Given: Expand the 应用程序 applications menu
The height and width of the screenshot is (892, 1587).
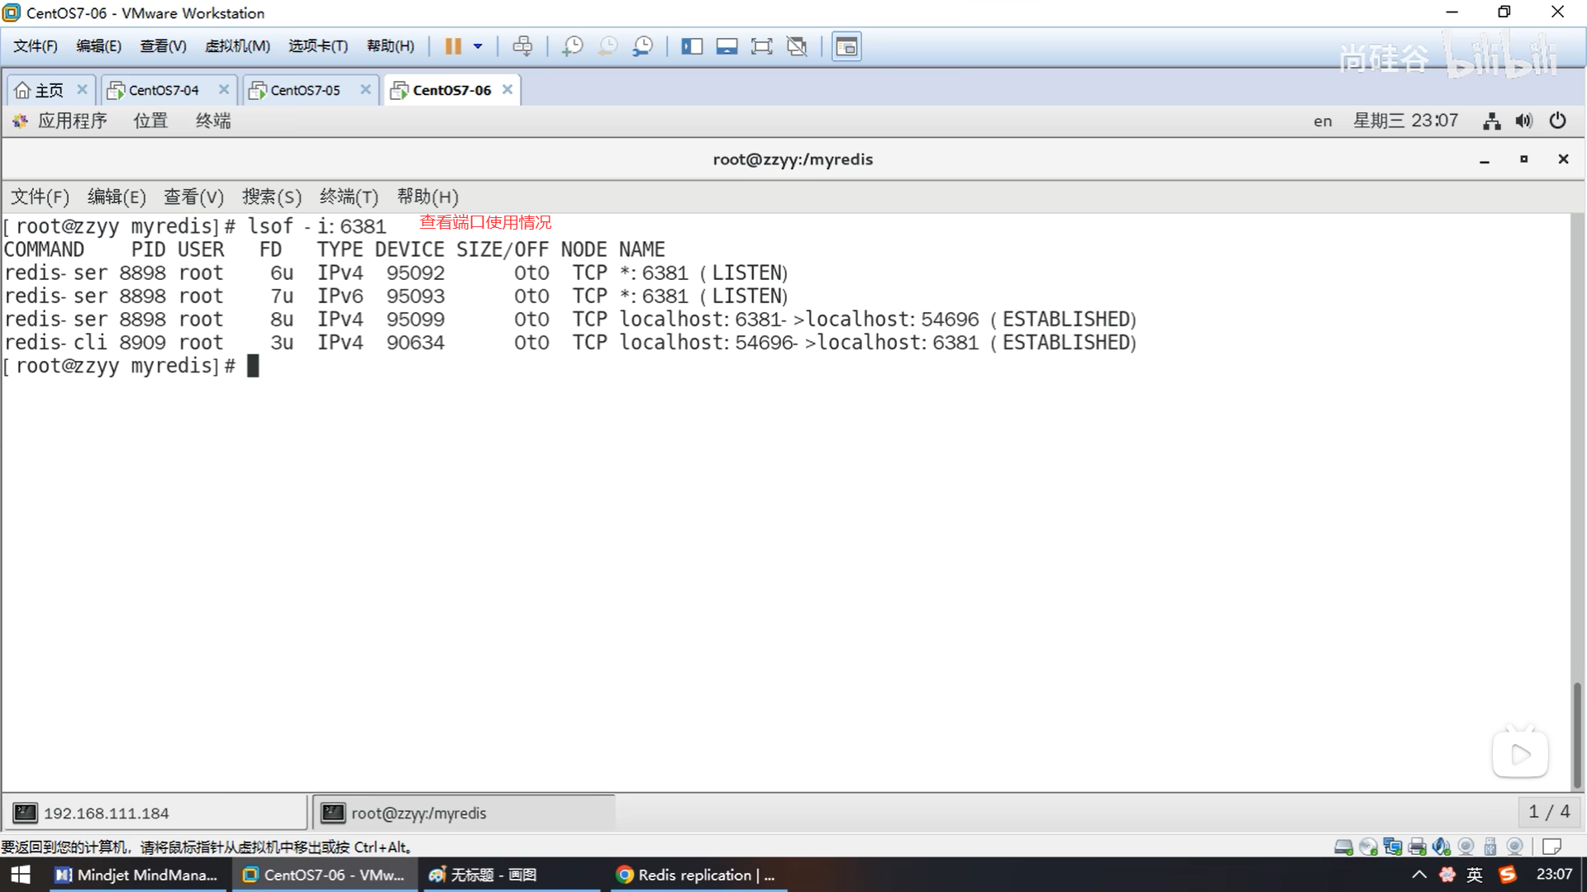Looking at the screenshot, I should (71, 121).
